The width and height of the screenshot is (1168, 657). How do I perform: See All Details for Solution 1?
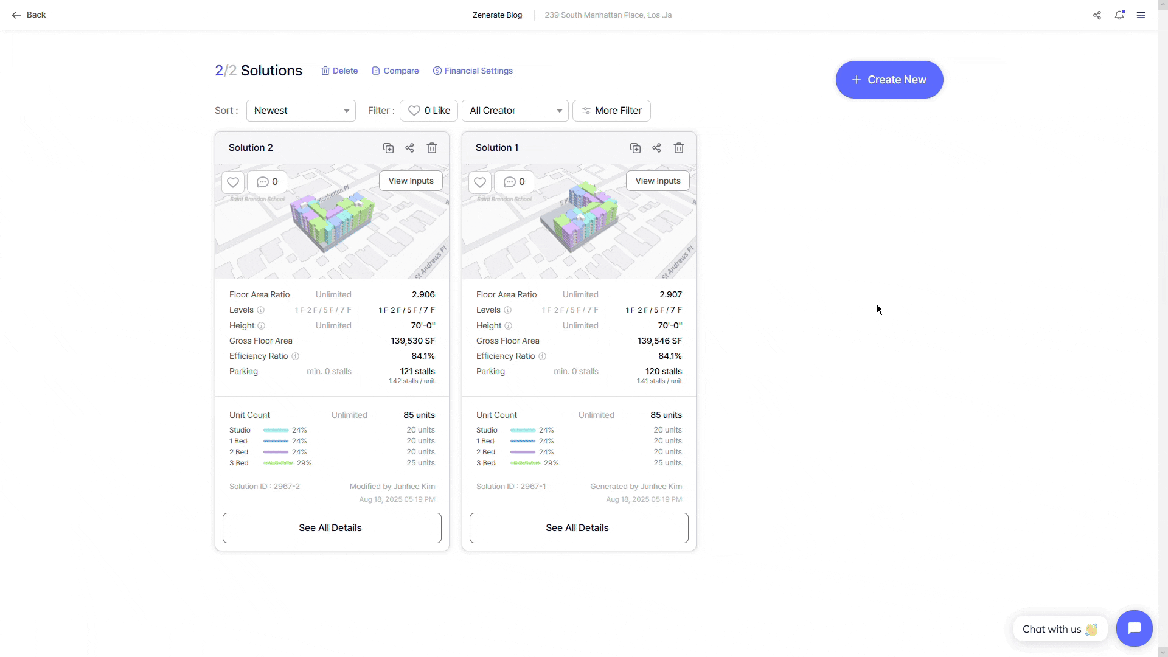click(579, 528)
